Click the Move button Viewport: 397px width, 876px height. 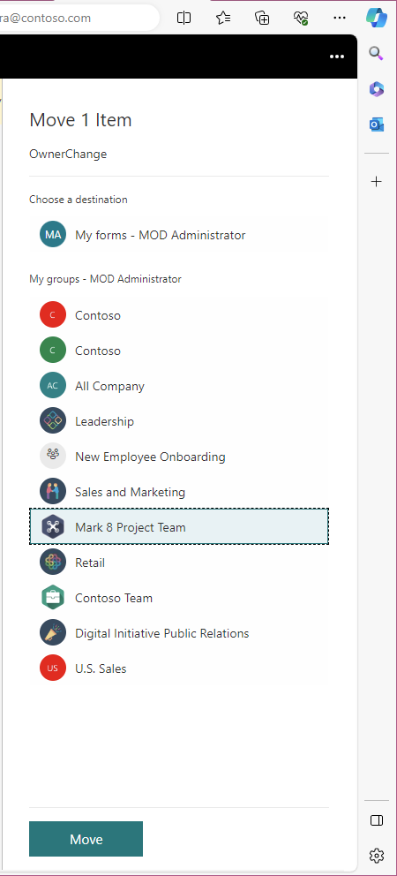click(86, 839)
